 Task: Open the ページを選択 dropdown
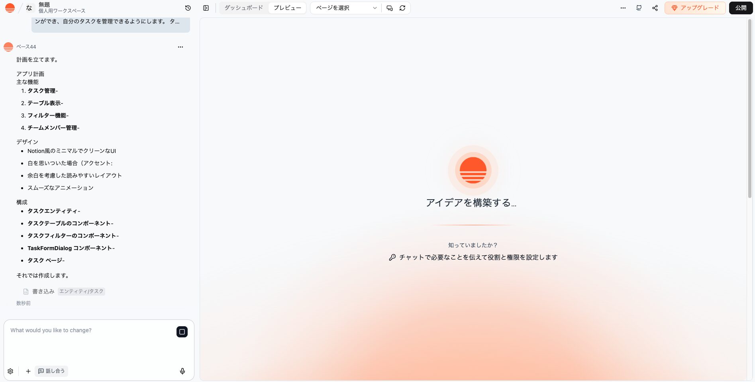345,8
